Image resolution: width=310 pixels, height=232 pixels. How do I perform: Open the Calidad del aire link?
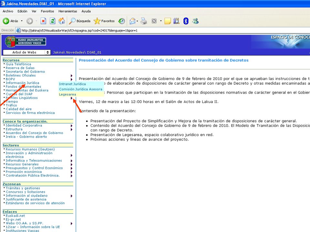19,109
